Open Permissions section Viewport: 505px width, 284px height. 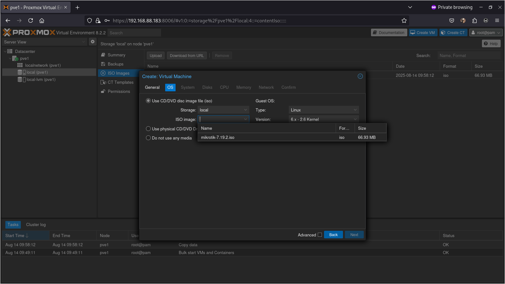119,91
